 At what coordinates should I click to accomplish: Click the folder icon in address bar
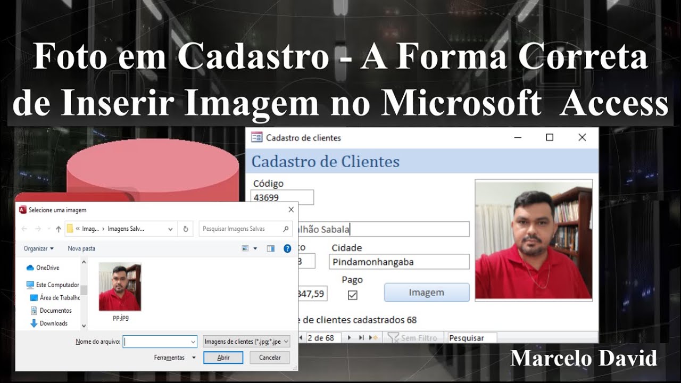click(70, 229)
